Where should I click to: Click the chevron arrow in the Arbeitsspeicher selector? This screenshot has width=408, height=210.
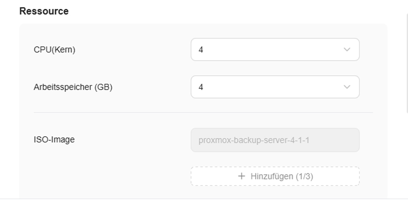(347, 87)
